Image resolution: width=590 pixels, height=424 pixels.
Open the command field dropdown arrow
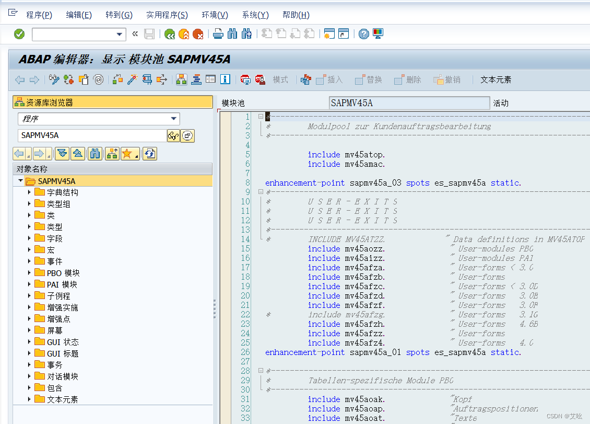pos(119,35)
